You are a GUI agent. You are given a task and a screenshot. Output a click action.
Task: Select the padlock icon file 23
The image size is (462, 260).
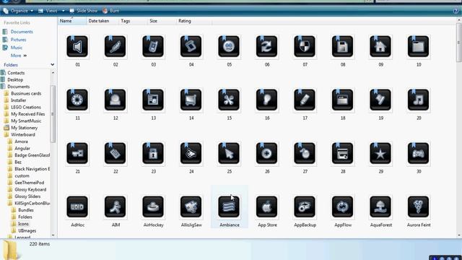tap(153, 153)
